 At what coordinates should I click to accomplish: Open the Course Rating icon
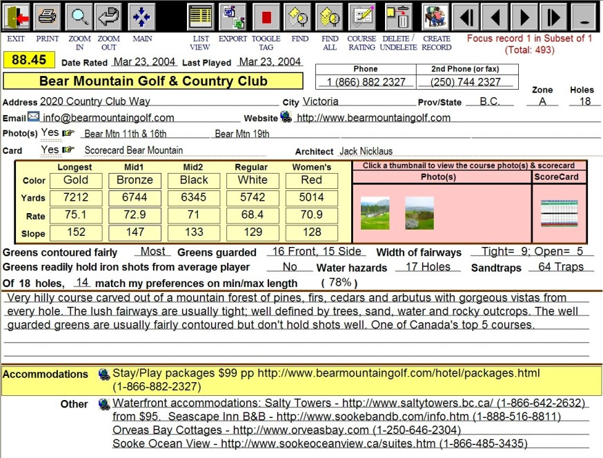tap(362, 17)
